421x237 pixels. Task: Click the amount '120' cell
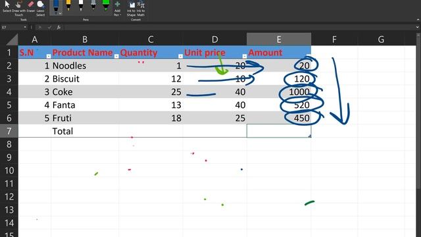tap(279, 79)
